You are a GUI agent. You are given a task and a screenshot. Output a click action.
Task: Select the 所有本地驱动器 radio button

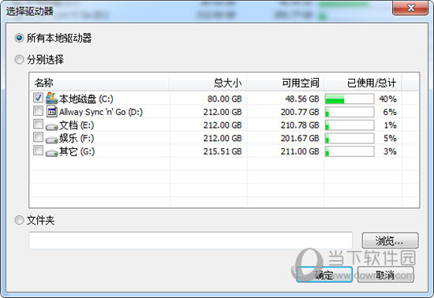[x=19, y=38]
